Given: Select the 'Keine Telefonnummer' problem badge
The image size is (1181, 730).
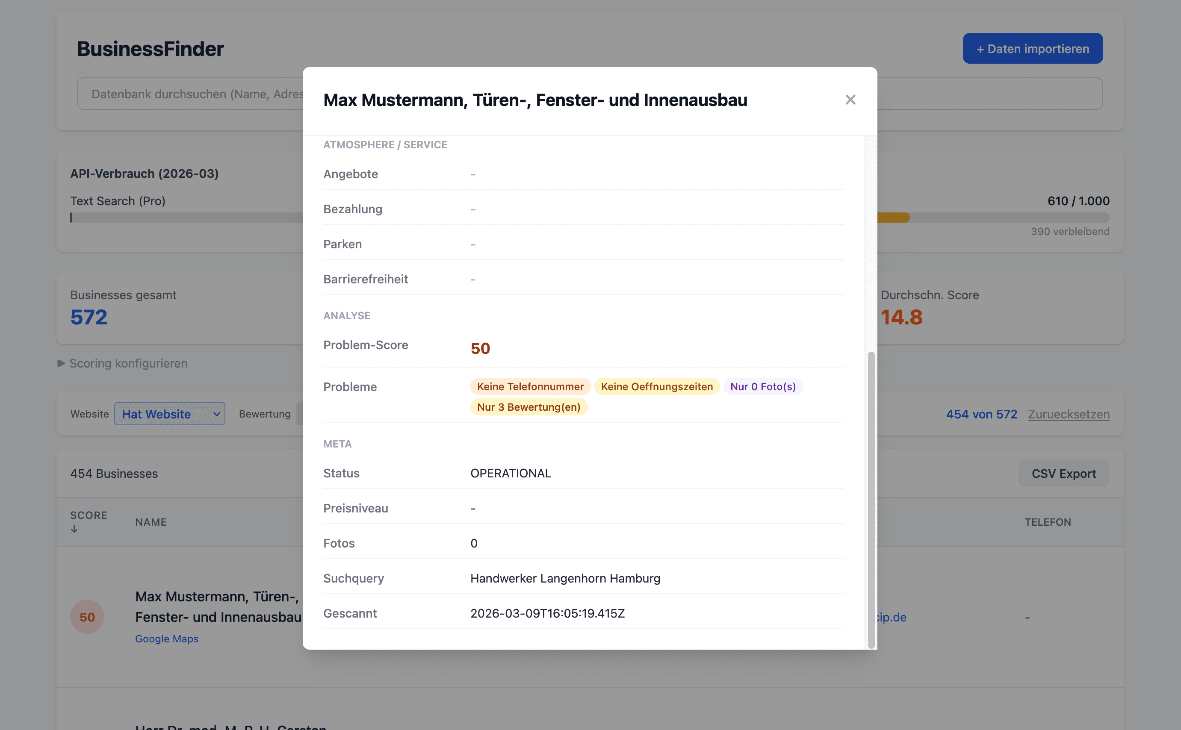Looking at the screenshot, I should click(530, 386).
